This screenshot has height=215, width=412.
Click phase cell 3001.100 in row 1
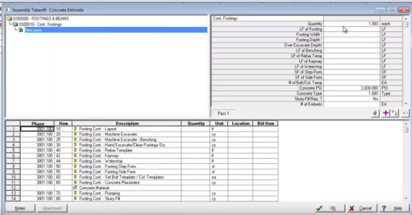(37, 129)
